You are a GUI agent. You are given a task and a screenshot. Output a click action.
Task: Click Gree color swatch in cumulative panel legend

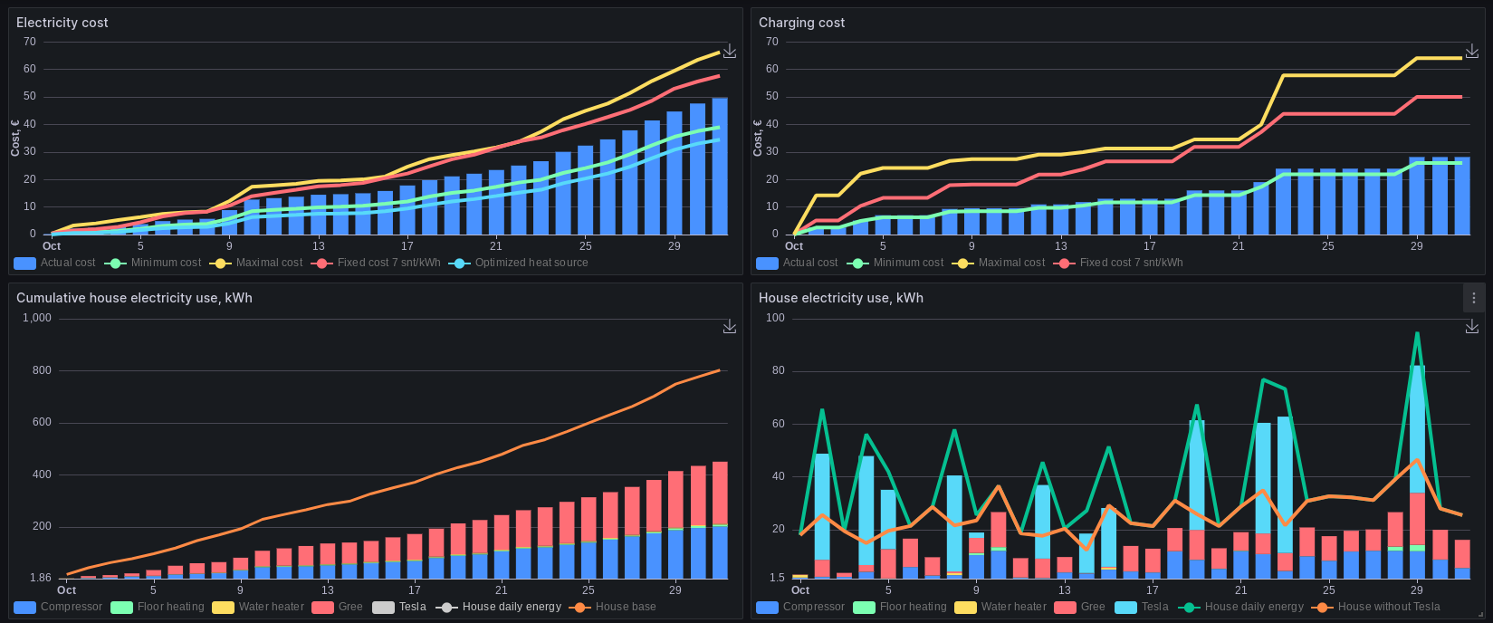pyautogui.click(x=322, y=608)
